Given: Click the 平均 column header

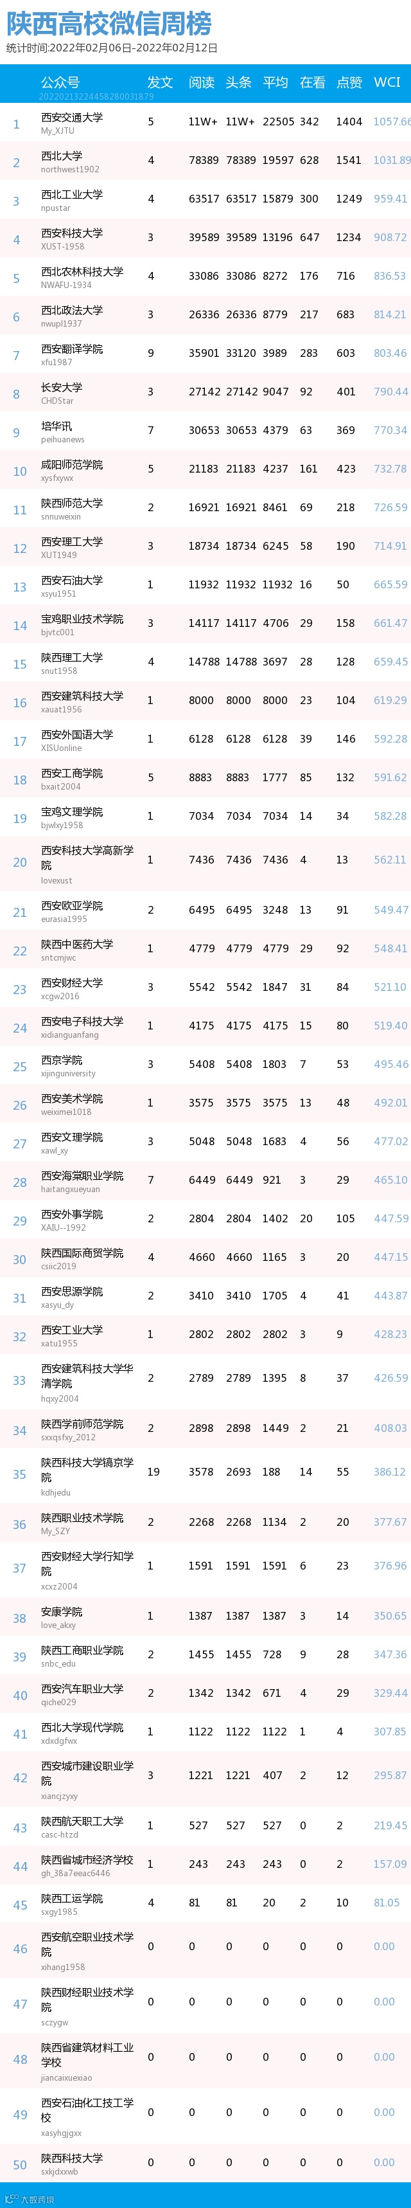Looking at the screenshot, I should click(x=275, y=82).
